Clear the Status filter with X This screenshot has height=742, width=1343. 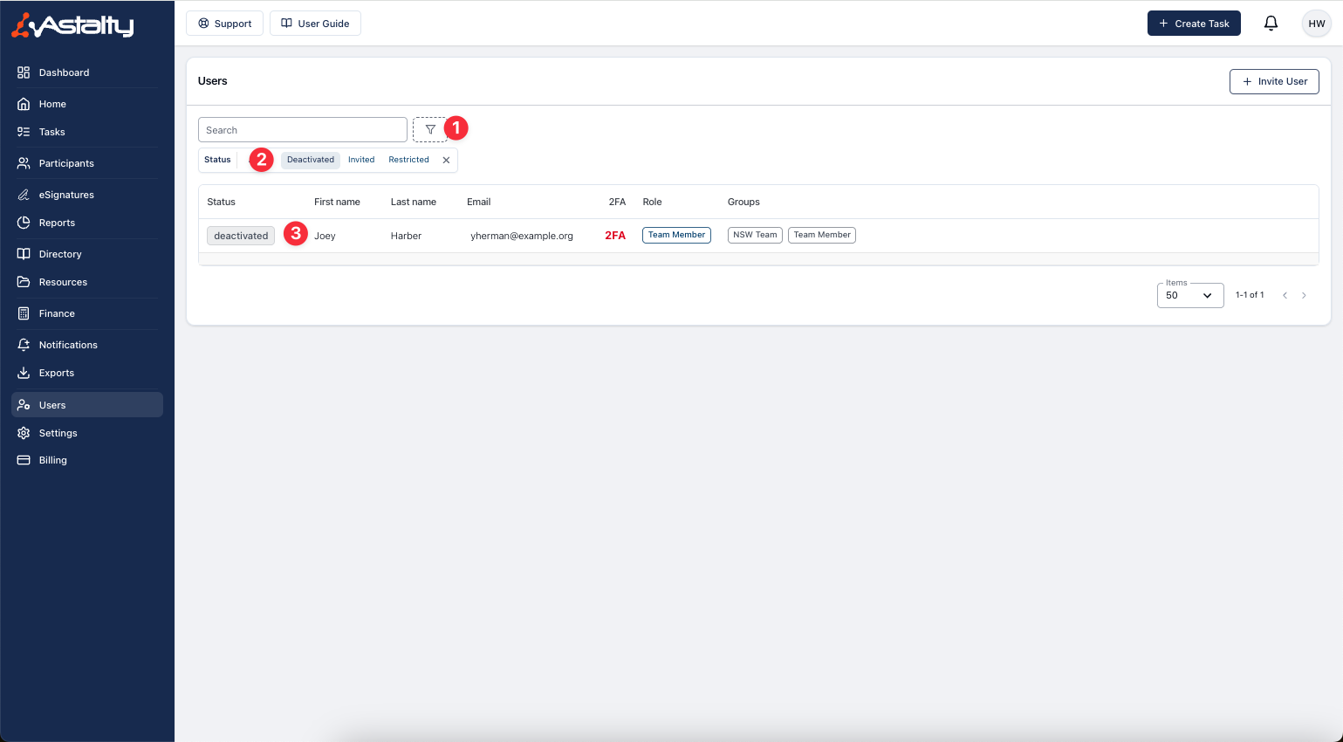coord(446,160)
